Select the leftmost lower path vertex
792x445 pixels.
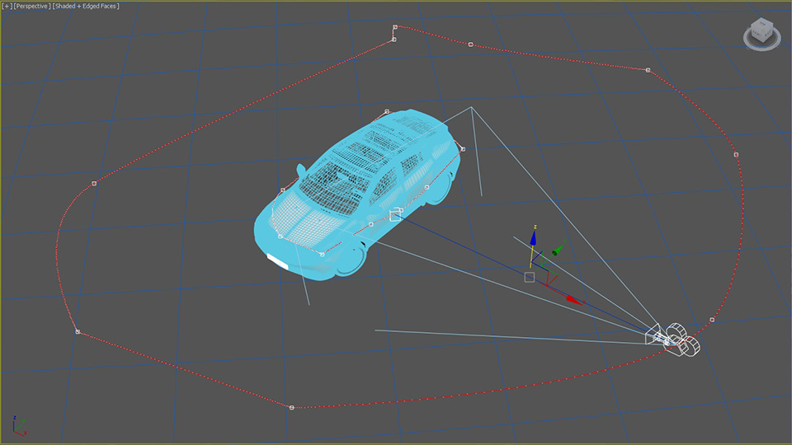pos(78,332)
